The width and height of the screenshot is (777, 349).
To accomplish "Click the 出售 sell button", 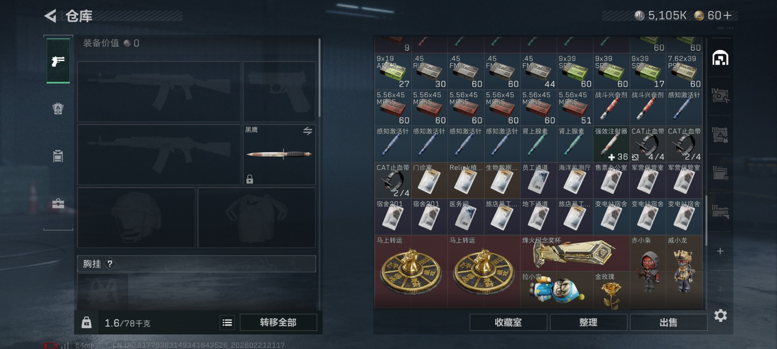I will click(669, 322).
